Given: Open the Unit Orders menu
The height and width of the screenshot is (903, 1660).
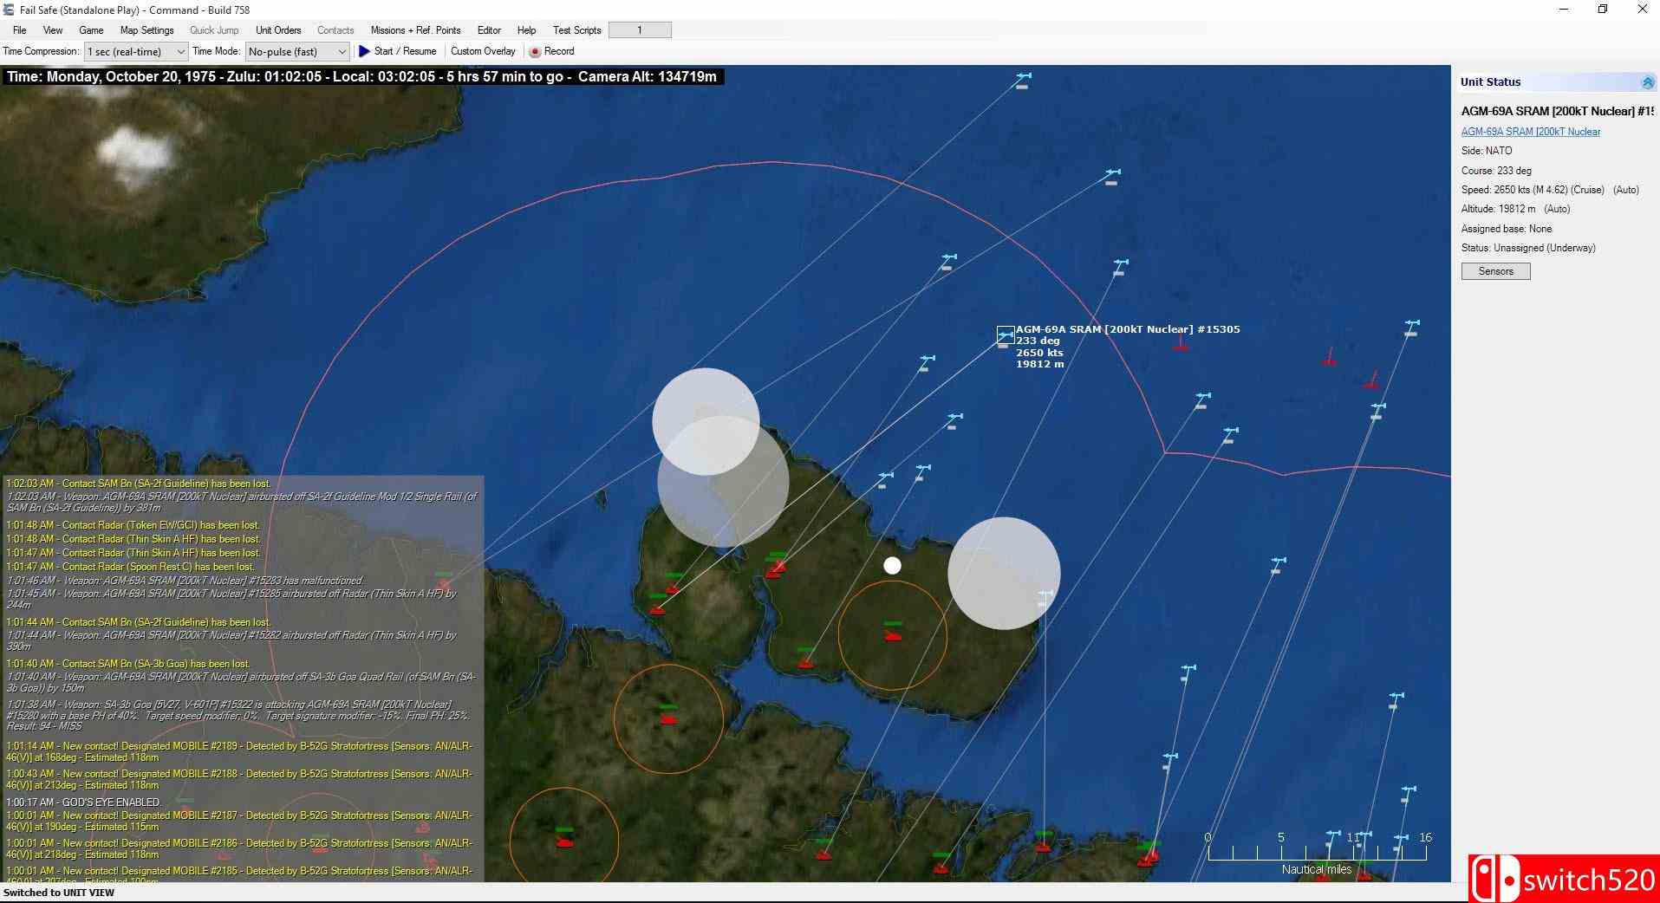Looking at the screenshot, I should tap(278, 30).
